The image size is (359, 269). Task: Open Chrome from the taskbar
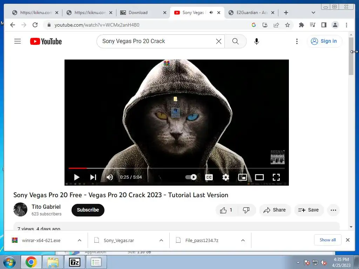coord(31,262)
